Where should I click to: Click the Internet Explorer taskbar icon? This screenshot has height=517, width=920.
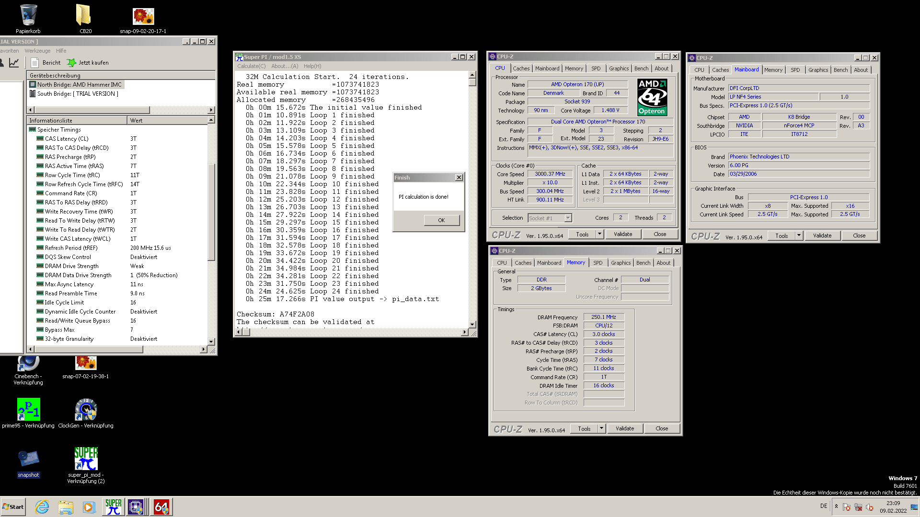click(42, 507)
